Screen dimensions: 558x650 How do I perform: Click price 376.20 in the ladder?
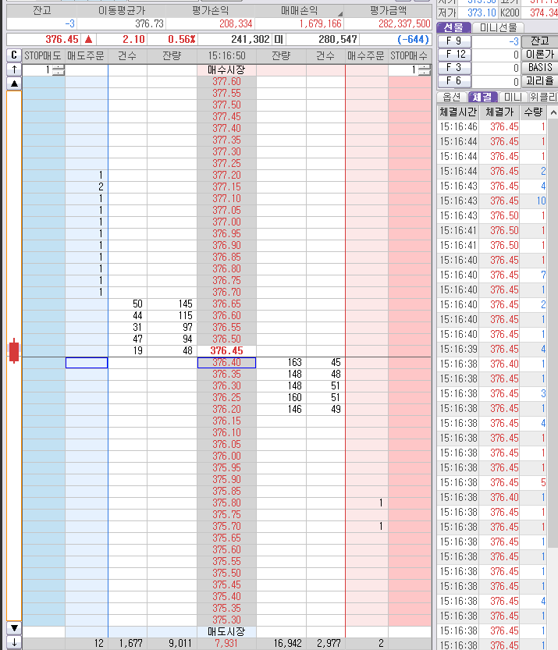226,409
